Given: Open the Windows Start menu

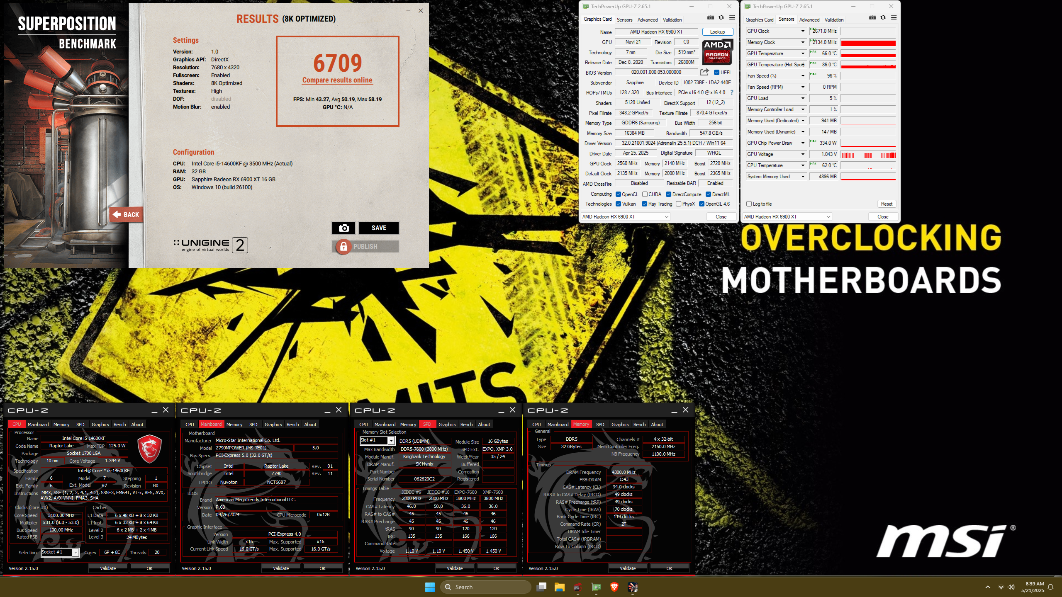Looking at the screenshot, I should pyautogui.click(x=430, y=587).
